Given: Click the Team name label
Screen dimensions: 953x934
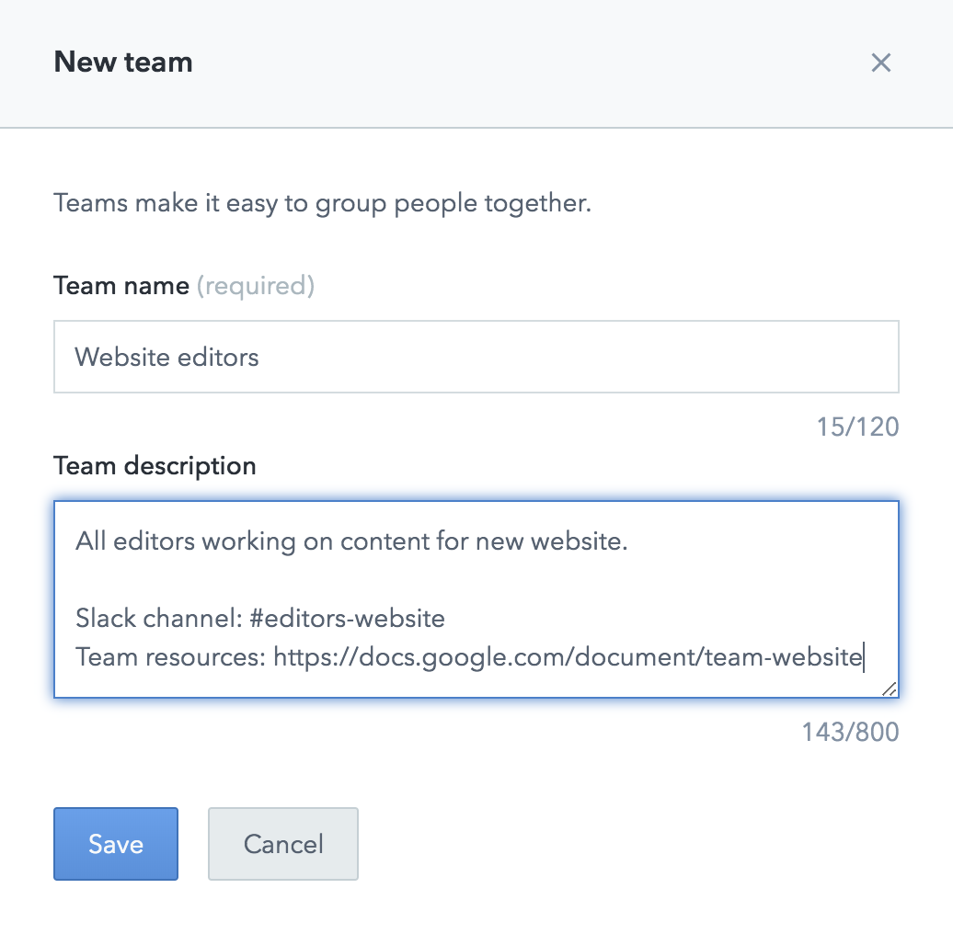Looking at the screenshot, I should (121, 285).
